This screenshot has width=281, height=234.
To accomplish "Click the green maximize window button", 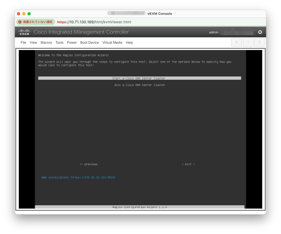I will pyautogui.click(x=29, y=13).
